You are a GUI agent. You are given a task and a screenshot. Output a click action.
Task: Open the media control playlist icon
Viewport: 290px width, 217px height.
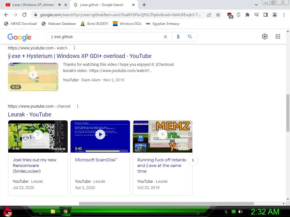point(257,15)
